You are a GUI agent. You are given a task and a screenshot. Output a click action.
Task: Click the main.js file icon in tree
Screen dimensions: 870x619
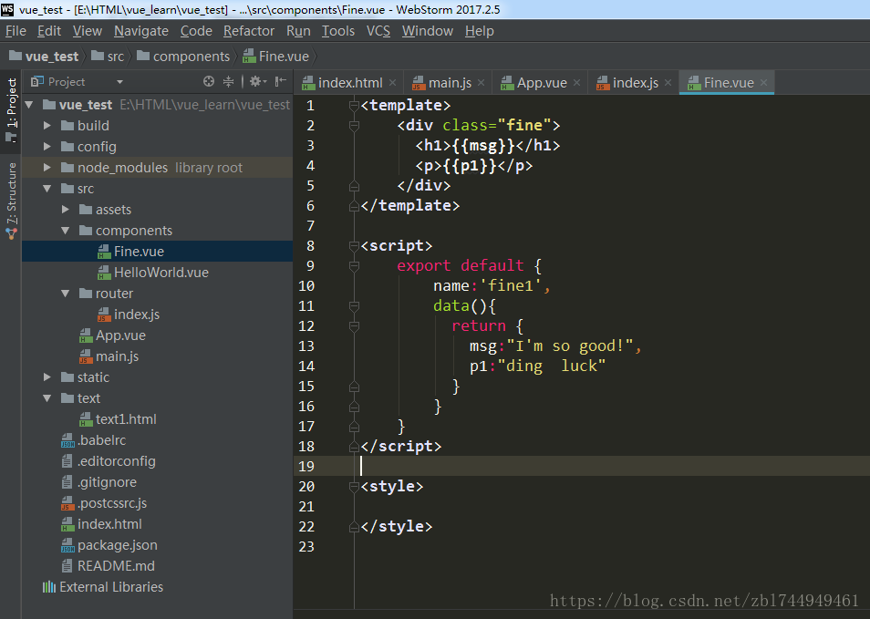click(x=86, y=356)
